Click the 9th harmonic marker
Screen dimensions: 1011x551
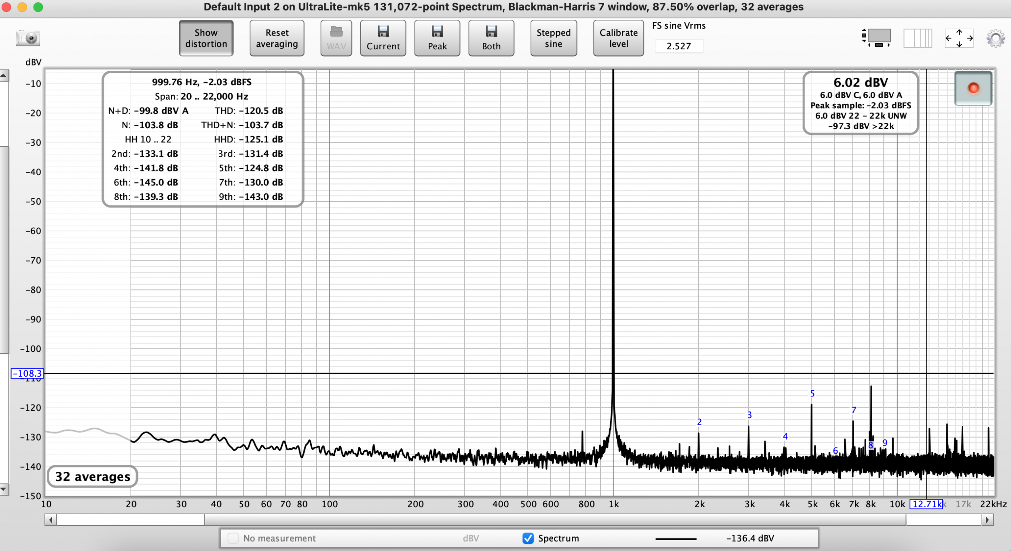coord(885,443)
